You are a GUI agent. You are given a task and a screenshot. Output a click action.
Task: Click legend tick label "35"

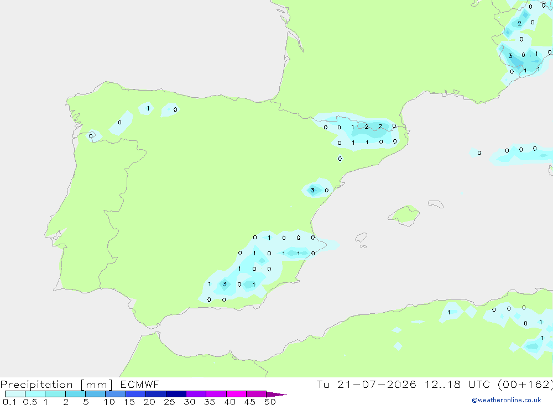pyautogui.click(x=210, y=402)
